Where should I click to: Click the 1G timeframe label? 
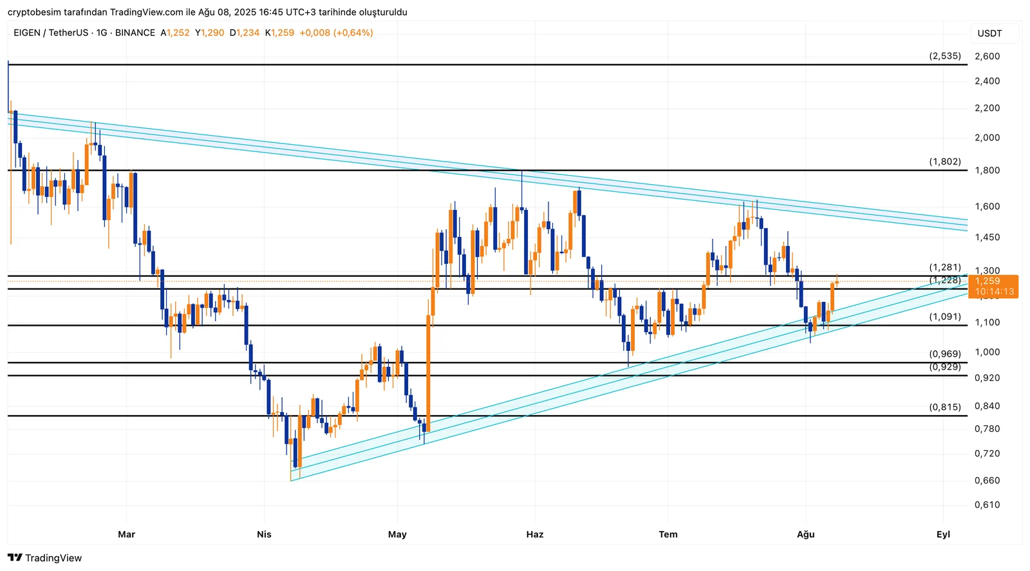click(x=102, y=33)
